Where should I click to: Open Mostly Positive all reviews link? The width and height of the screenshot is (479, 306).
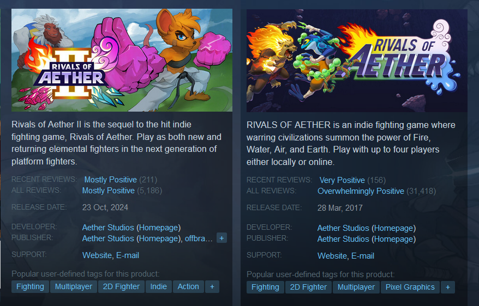tap(109, 191)
